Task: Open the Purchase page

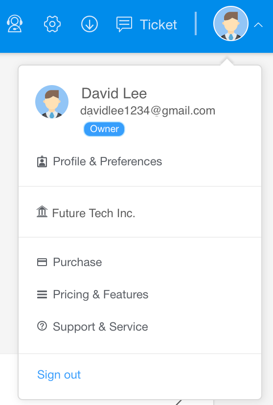Action: pos(77,262)
